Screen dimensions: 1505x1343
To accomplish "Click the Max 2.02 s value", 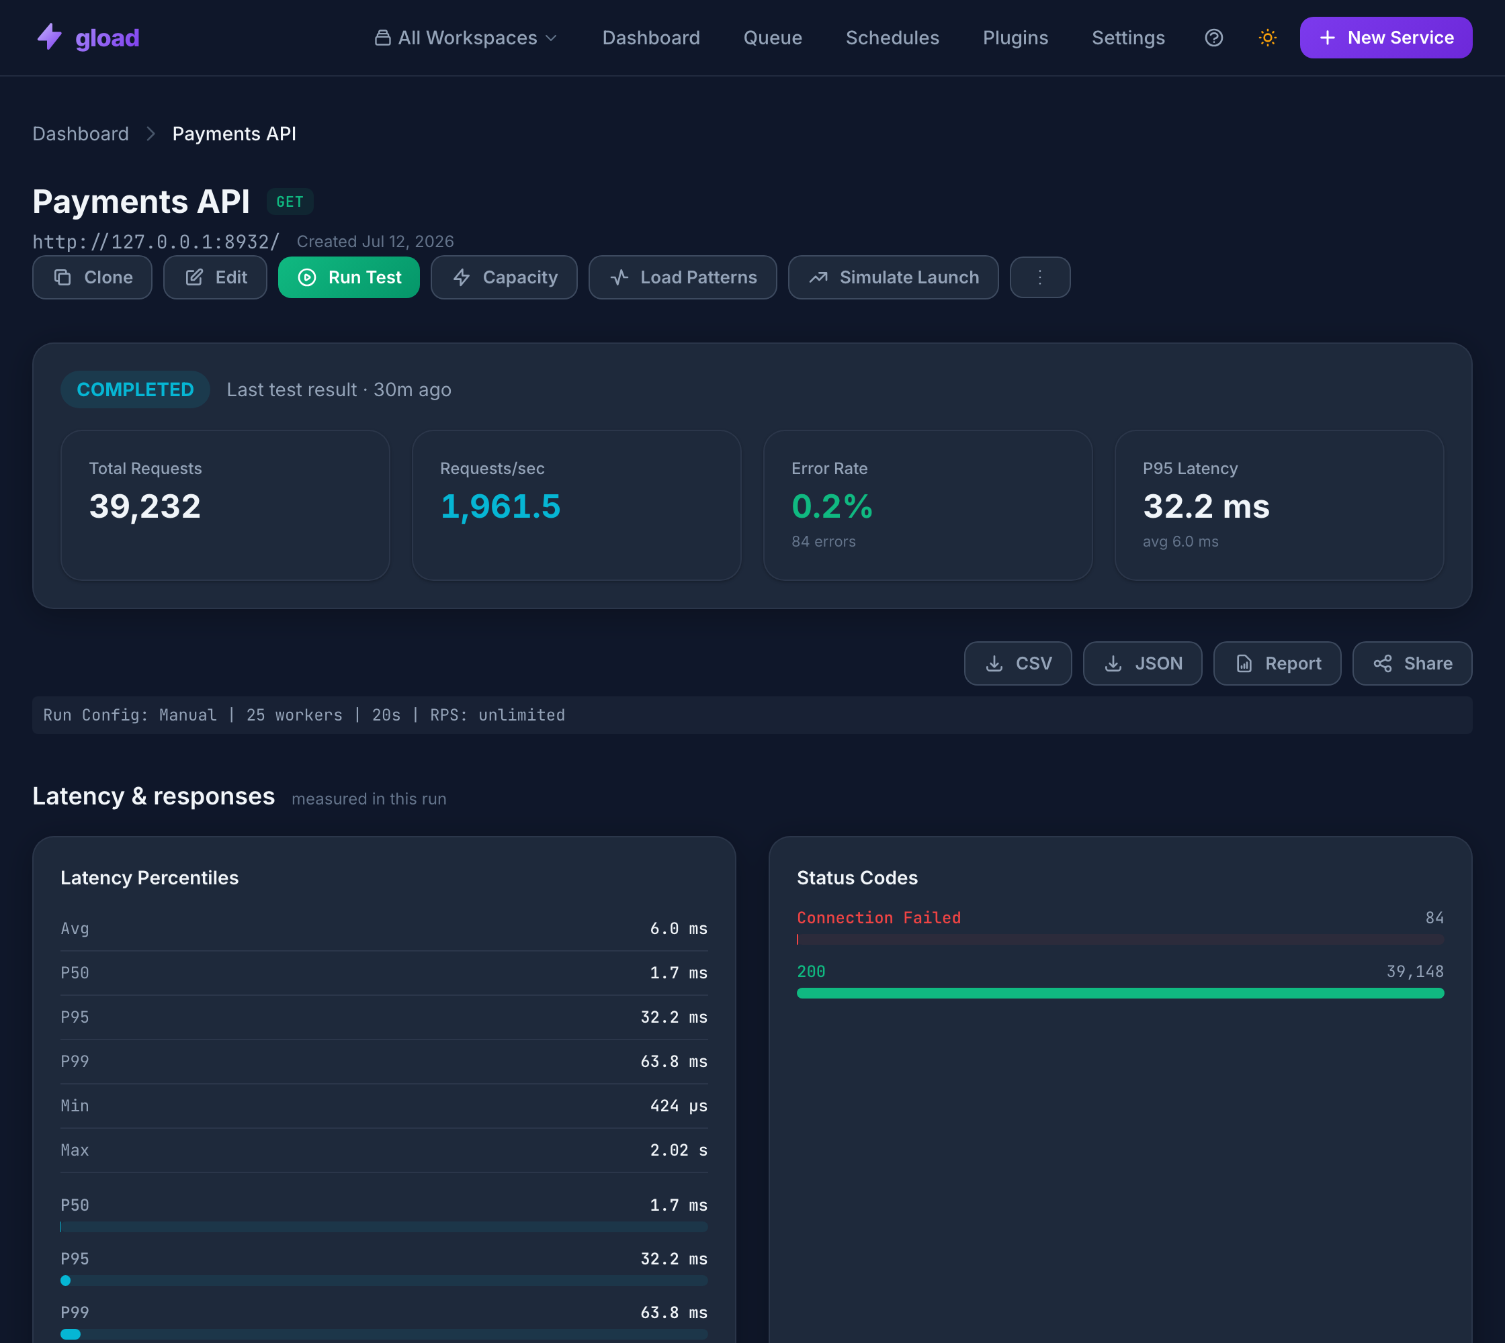I will coord(679,1150).
